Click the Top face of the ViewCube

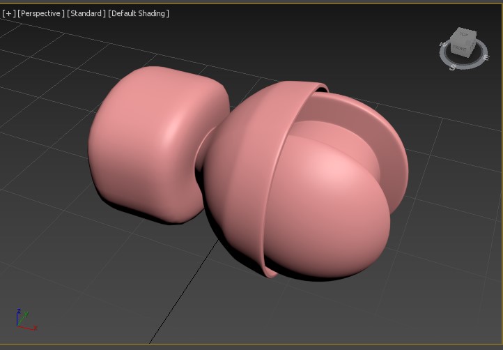pos(463,36)
